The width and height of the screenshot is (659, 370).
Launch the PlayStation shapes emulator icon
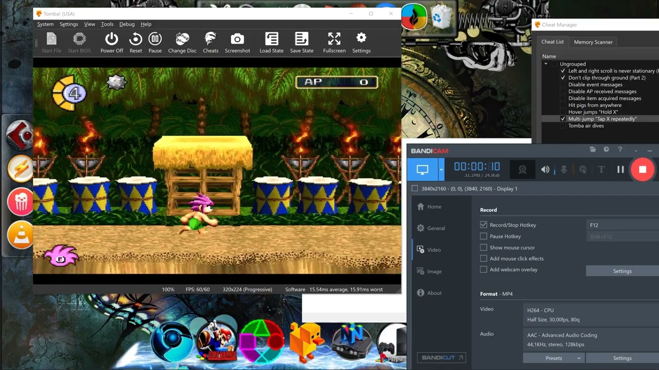(x=262, y=342)
